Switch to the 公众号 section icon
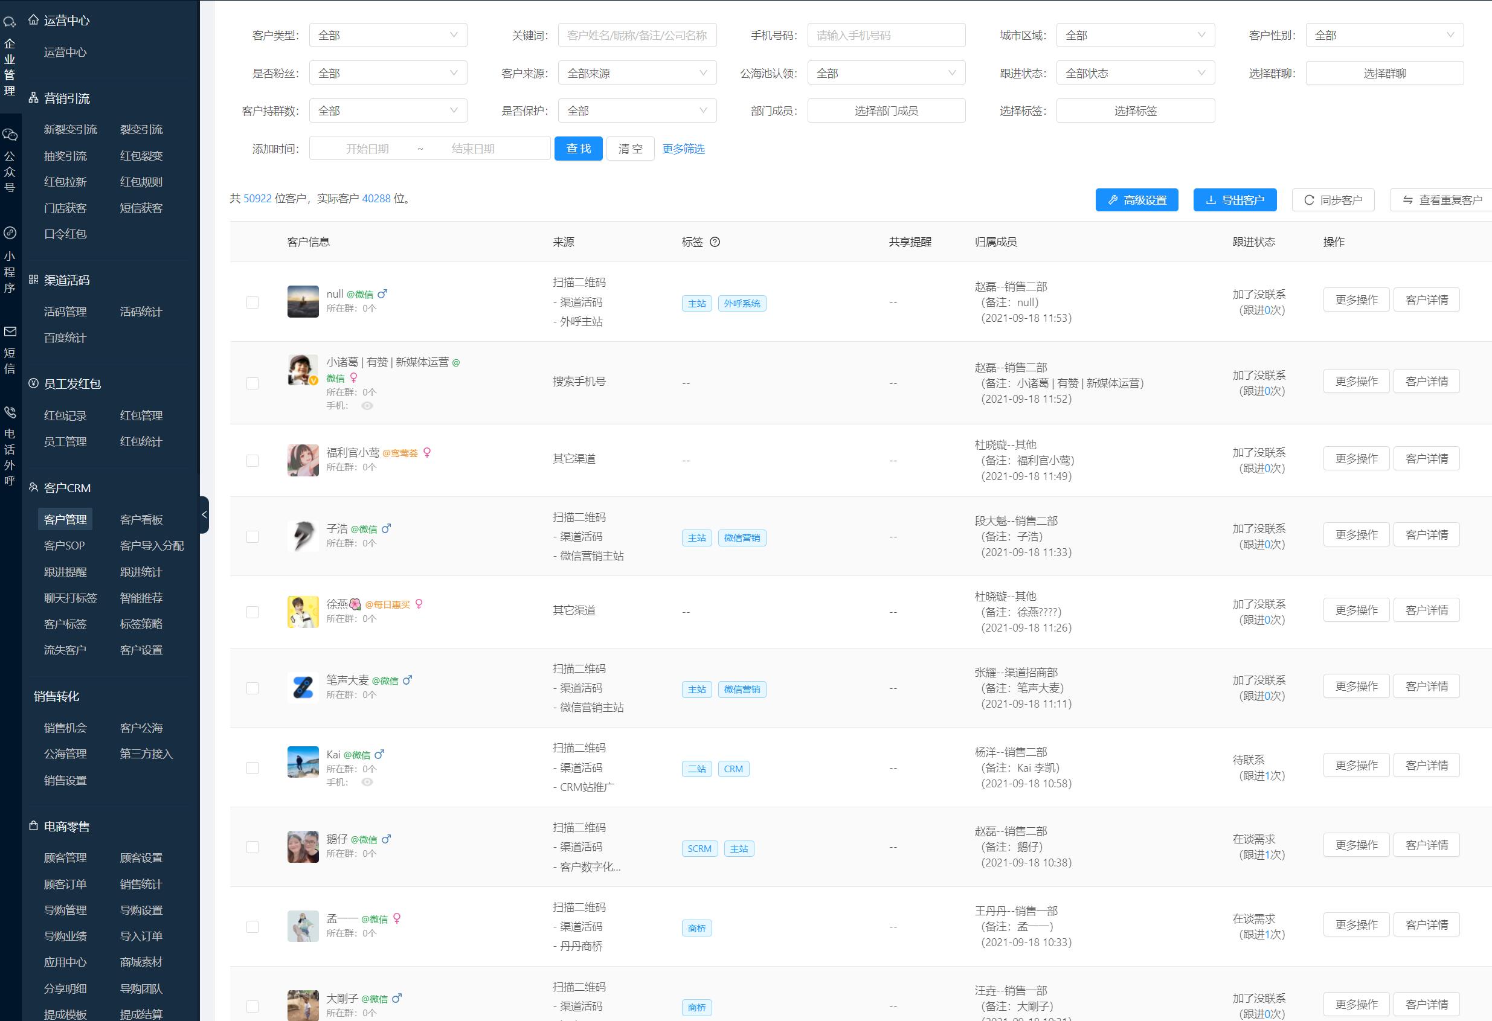 point(10,135)
